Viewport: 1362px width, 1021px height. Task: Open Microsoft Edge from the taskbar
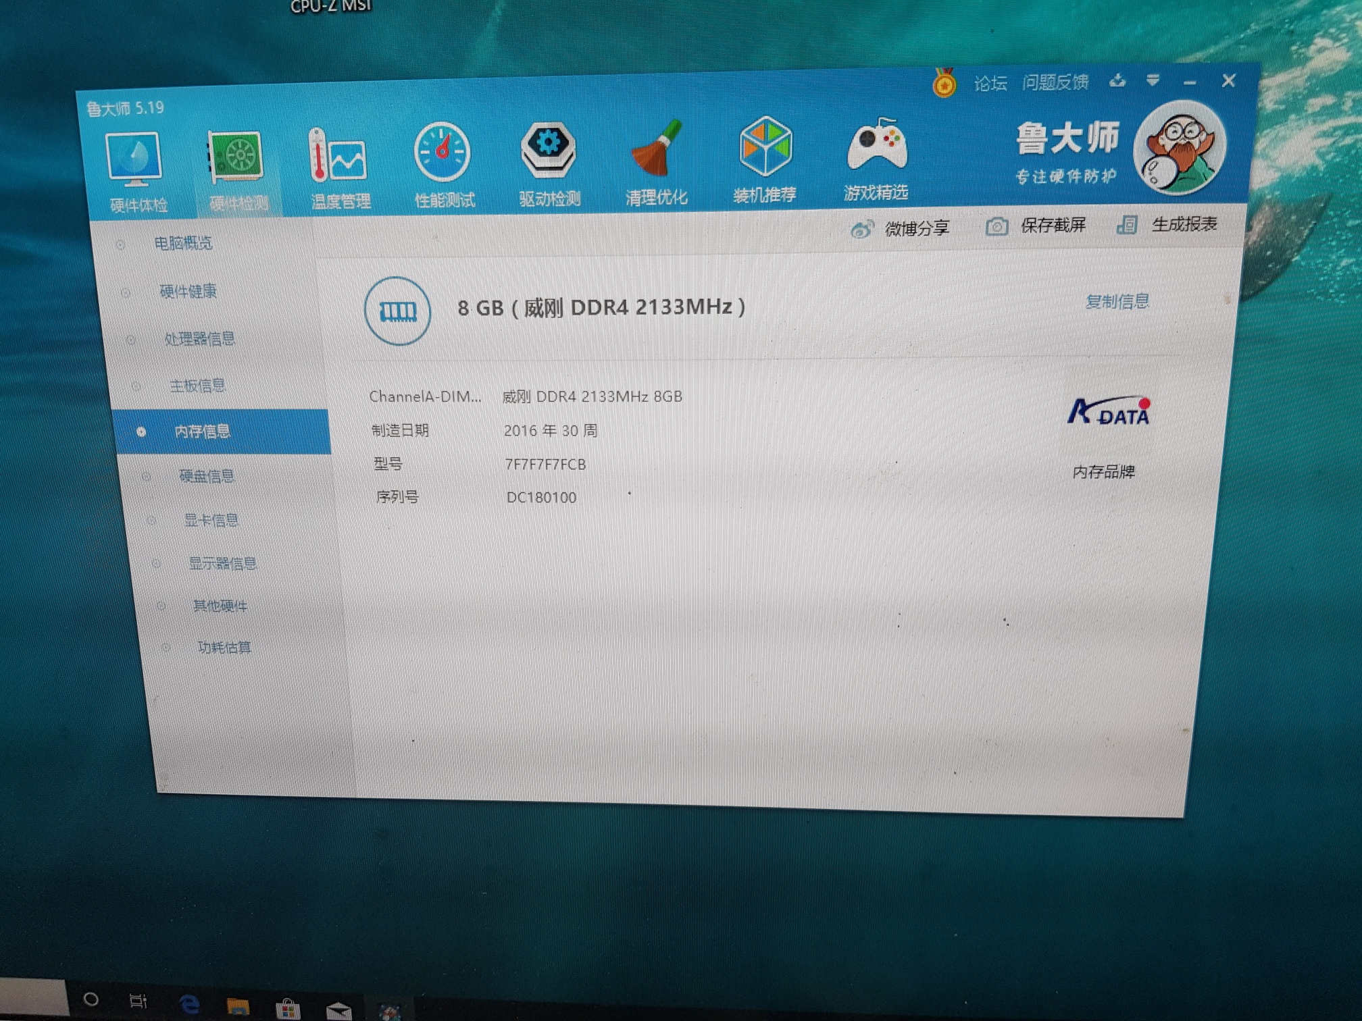pos(190,1004)
